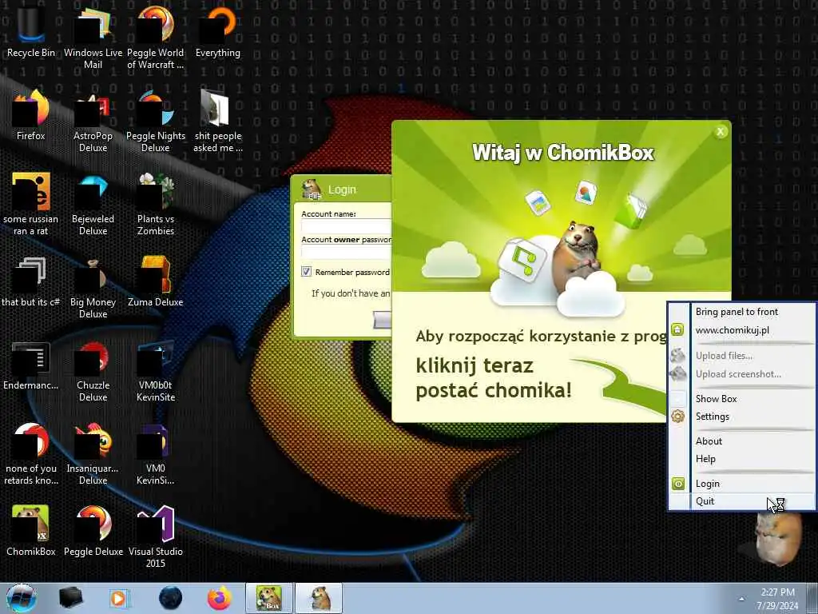The height and width of the screenshot is (614, 818).
Task: Select the Everything desktop shortcut
Action: [218, 31]
